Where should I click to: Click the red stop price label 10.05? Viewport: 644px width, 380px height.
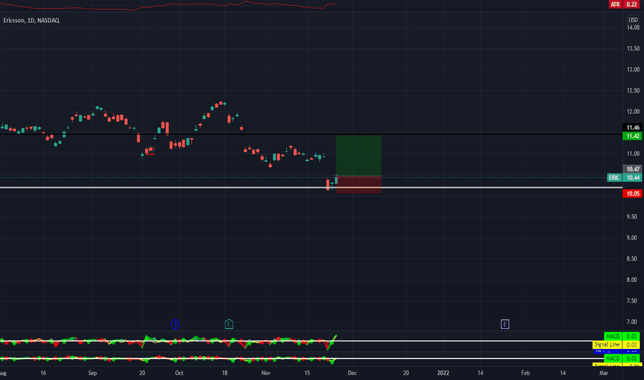click(x=632, y=193)
